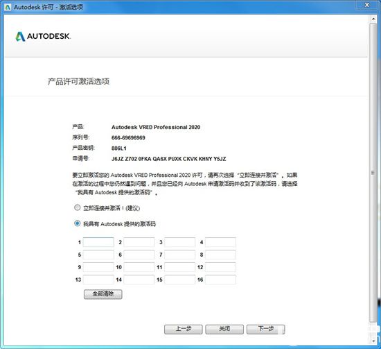Image resolution: width=381 pixels, height=349 pixels.
Task: Select the connect and activate now radio option
Action: pos(78,207)
